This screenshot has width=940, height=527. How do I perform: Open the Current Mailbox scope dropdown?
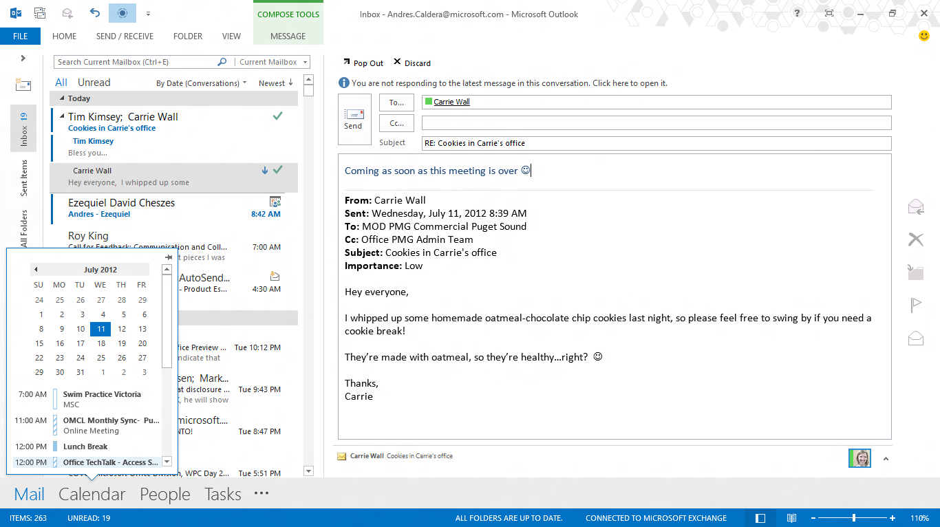[x=272, y=62]
